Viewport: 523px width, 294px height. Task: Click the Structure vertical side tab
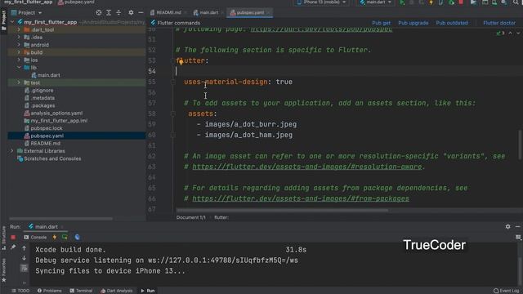point(3,237)
